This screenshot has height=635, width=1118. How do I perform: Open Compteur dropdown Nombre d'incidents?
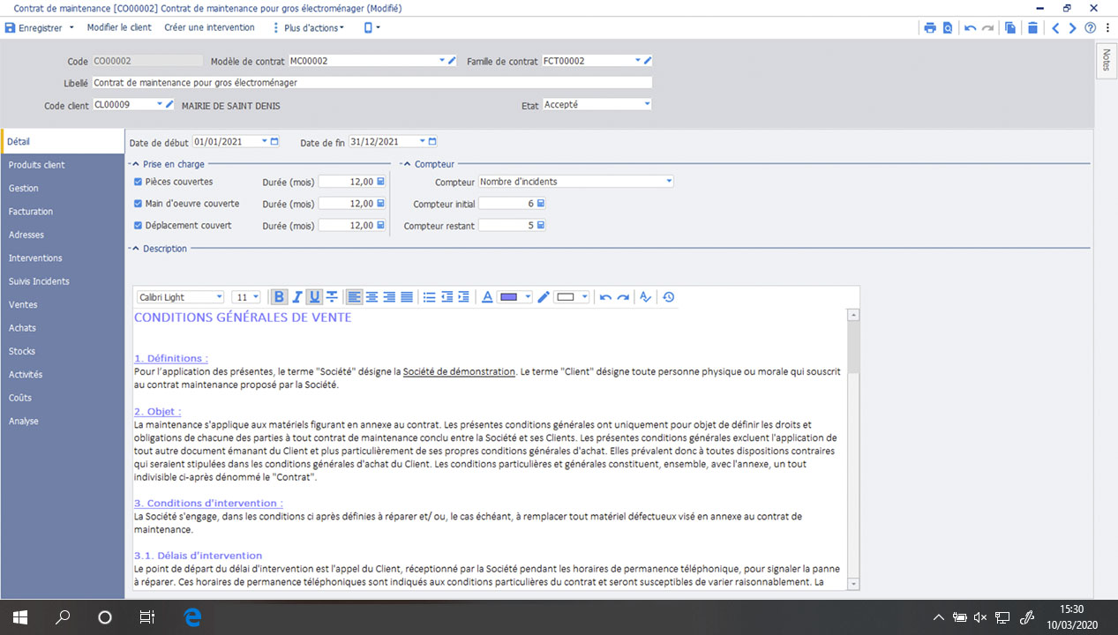[669, 182]
